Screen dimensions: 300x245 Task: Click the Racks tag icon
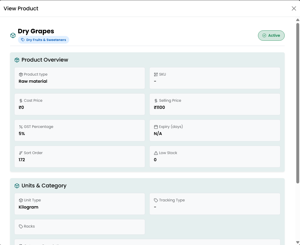pyautogui.click(x=21, y=226)
